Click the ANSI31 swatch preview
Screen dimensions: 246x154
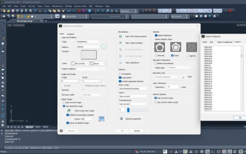click(89, 55)
